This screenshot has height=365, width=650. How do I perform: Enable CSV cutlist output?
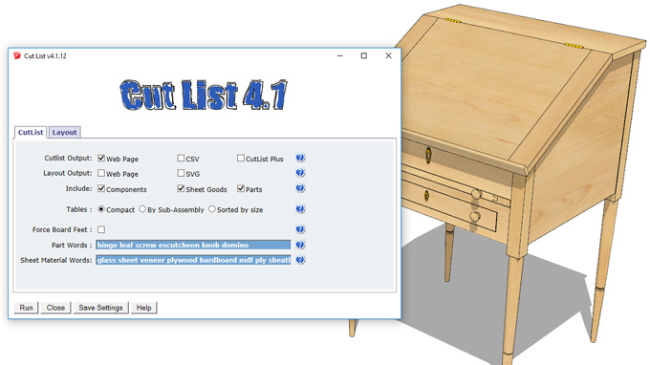click(x=181, y=158)
